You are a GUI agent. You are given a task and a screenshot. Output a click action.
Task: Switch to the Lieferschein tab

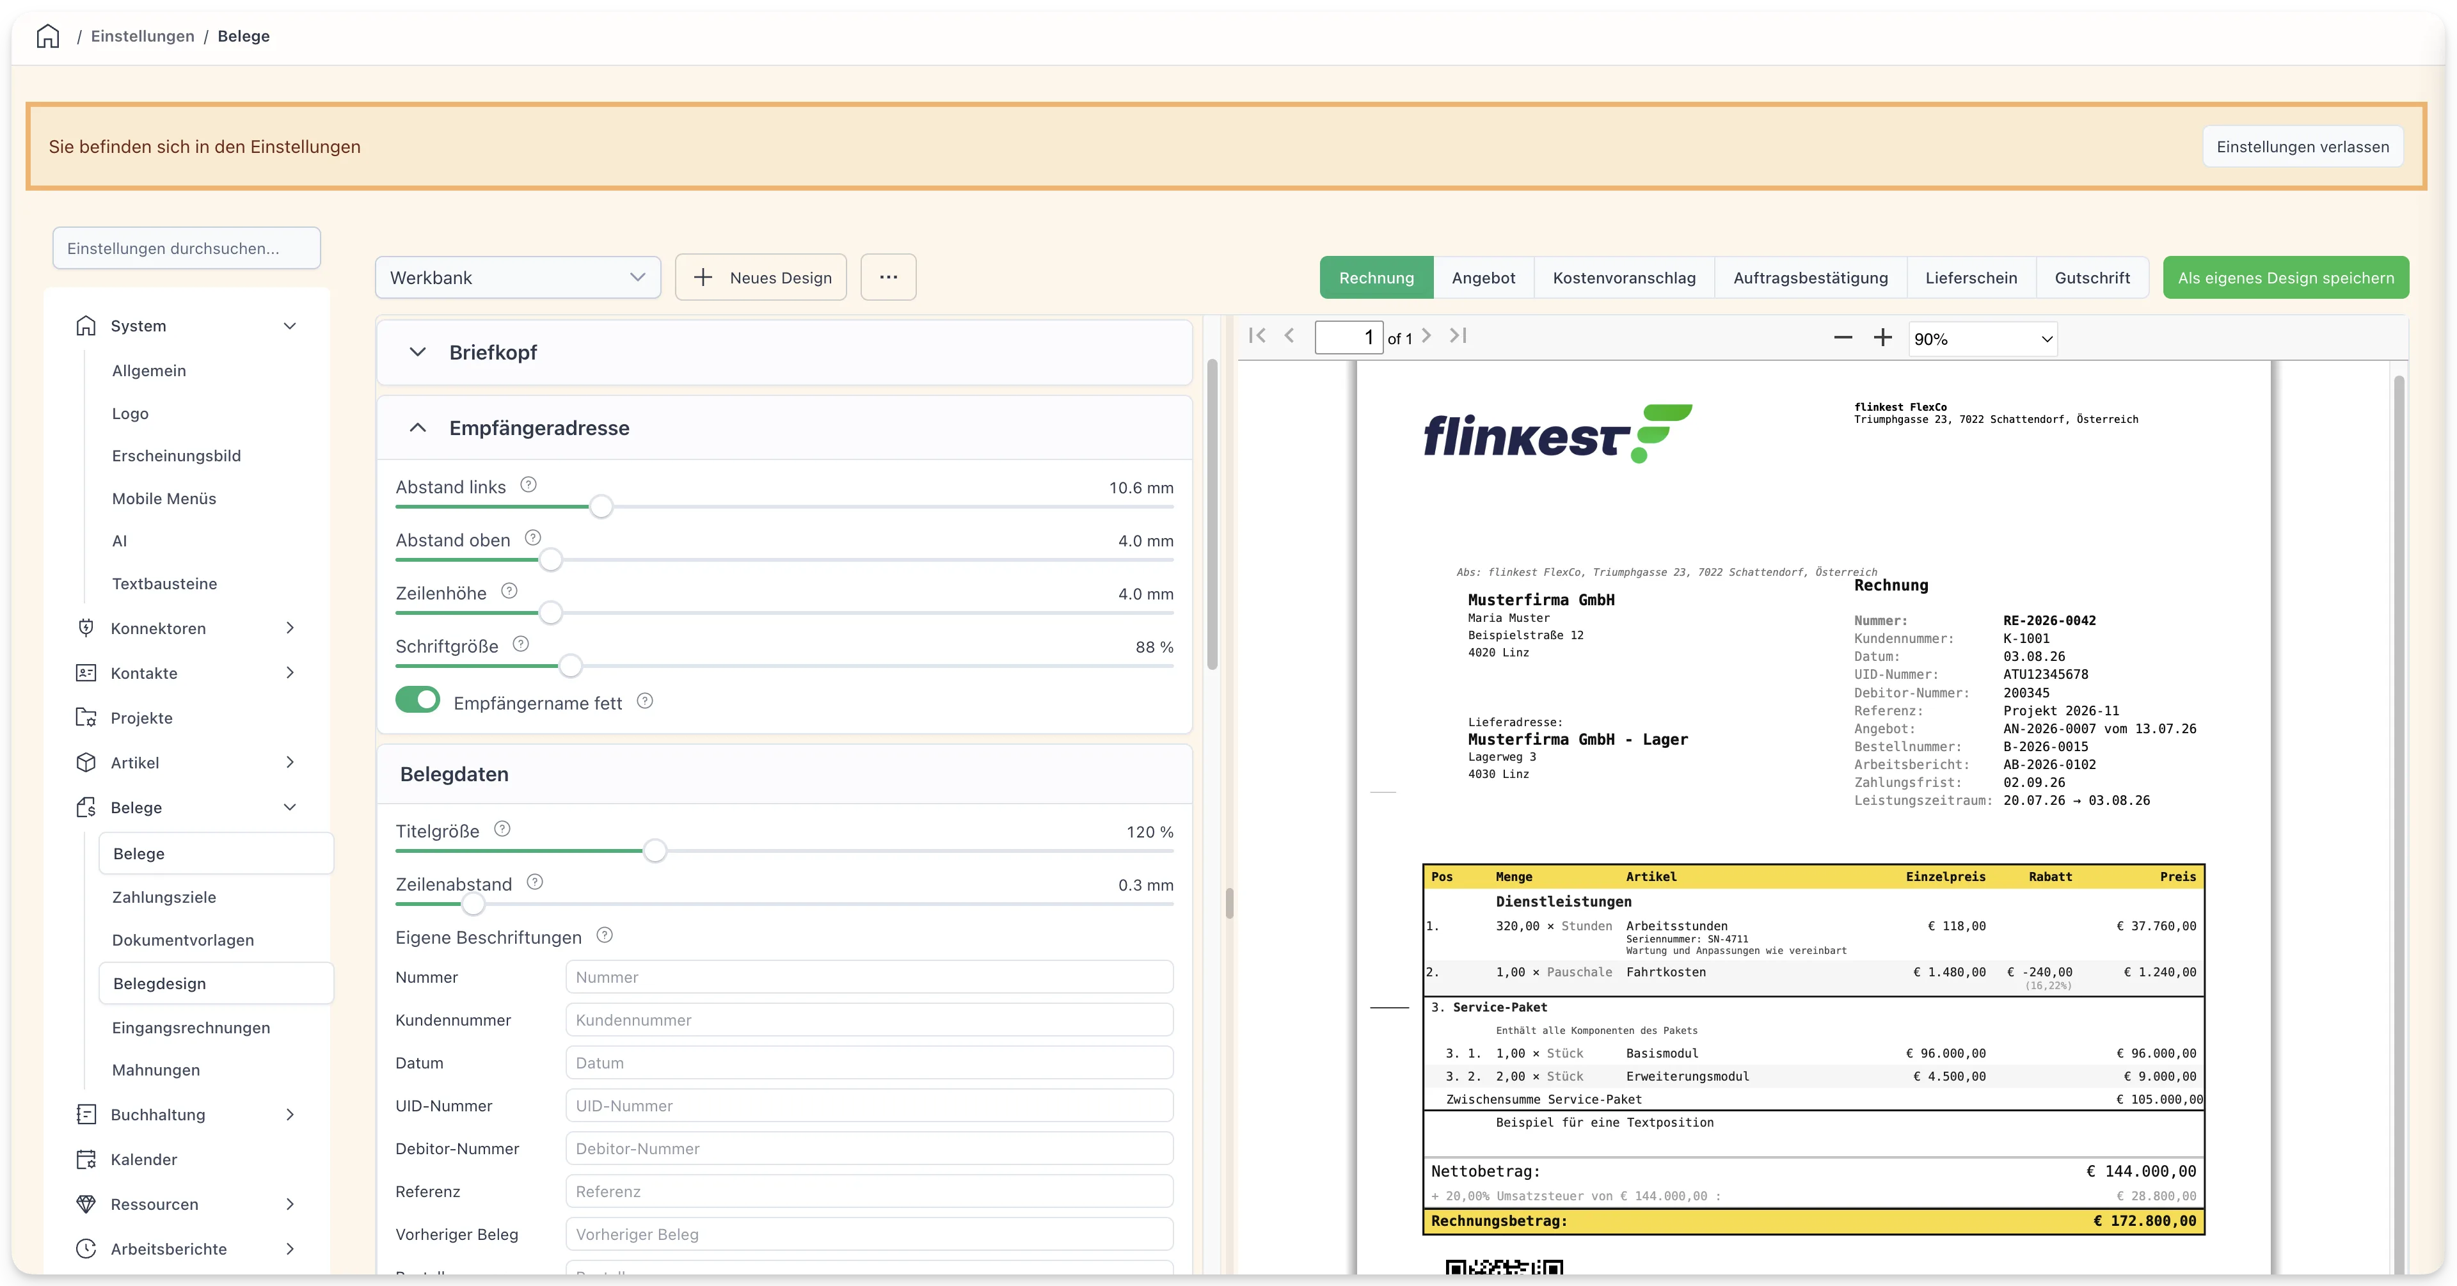click(1971, 278)
